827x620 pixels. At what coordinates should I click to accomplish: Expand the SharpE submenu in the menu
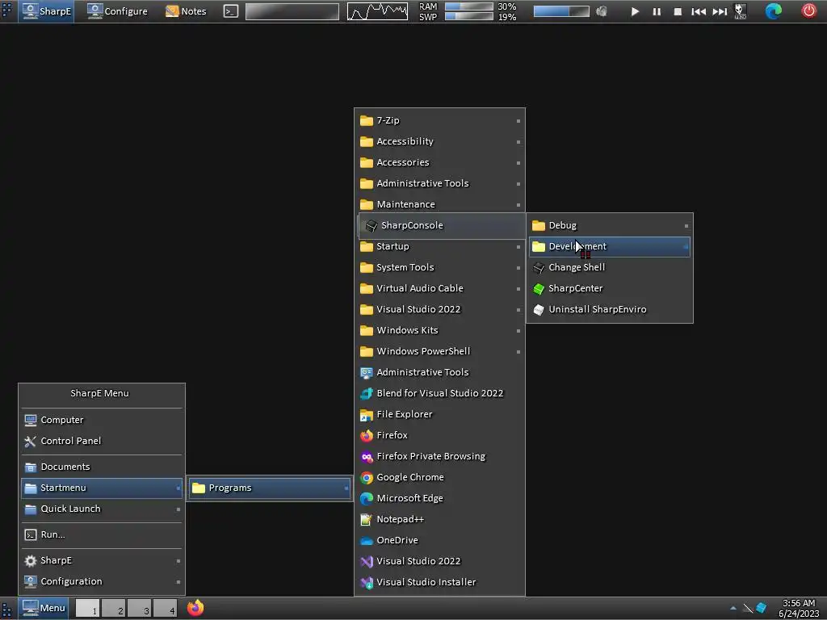(102, 561)
